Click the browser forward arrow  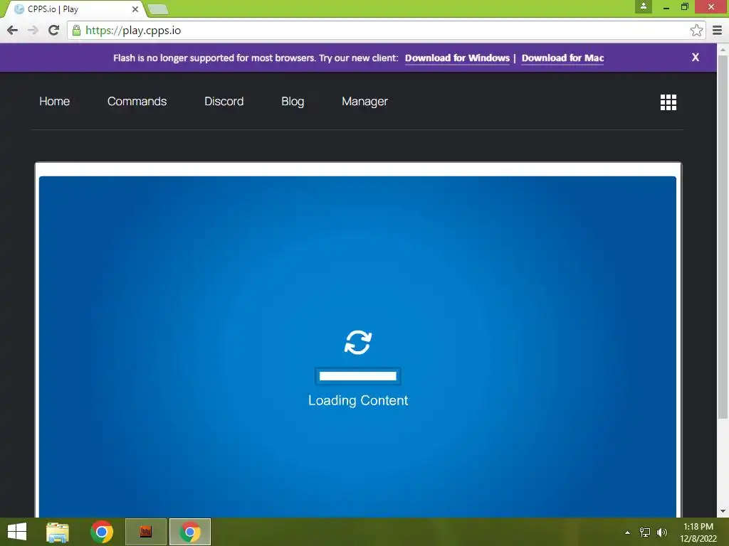33,30
